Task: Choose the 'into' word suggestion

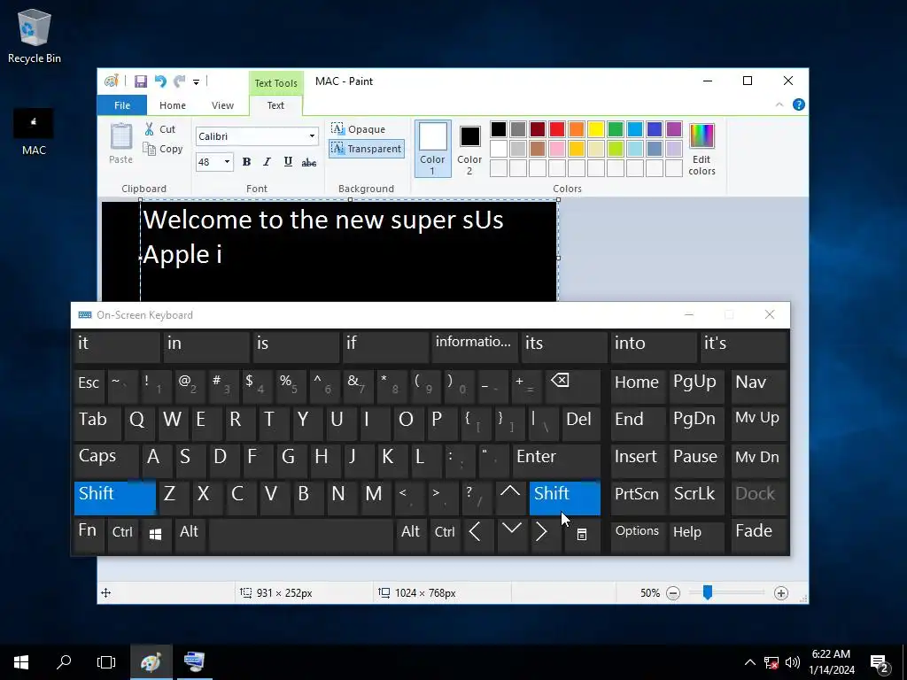Action: (653, 346)
